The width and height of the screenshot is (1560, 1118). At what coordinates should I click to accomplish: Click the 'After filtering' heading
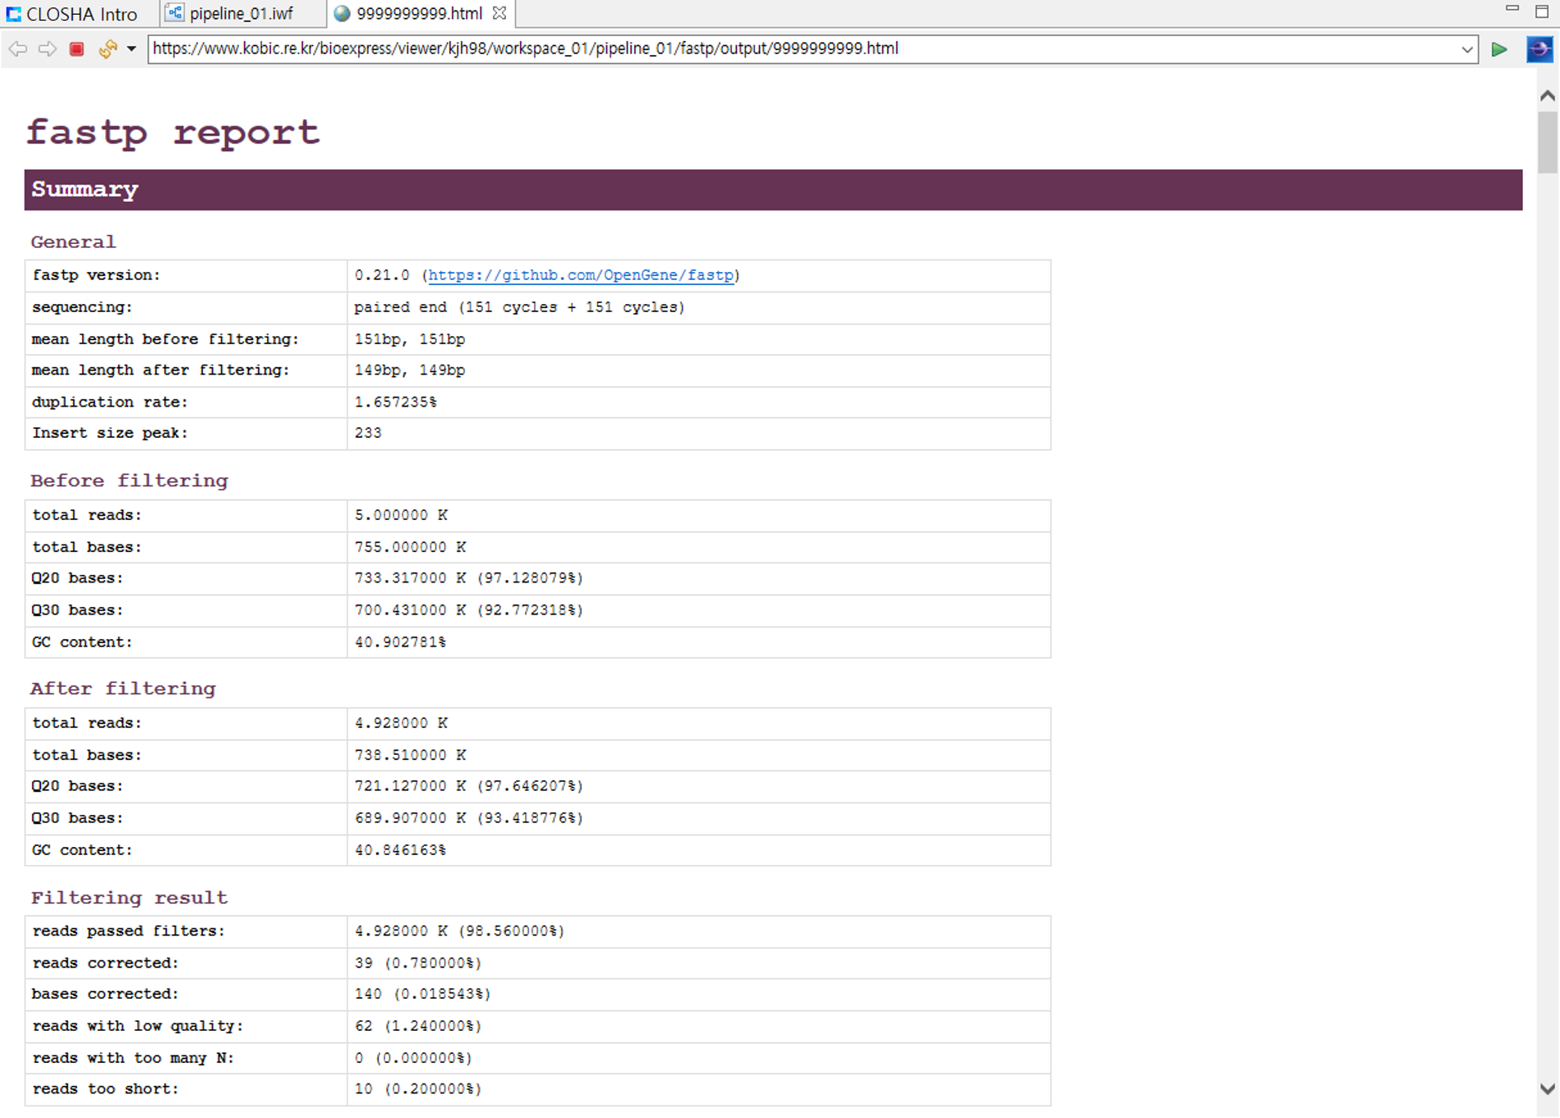point(123,688)
